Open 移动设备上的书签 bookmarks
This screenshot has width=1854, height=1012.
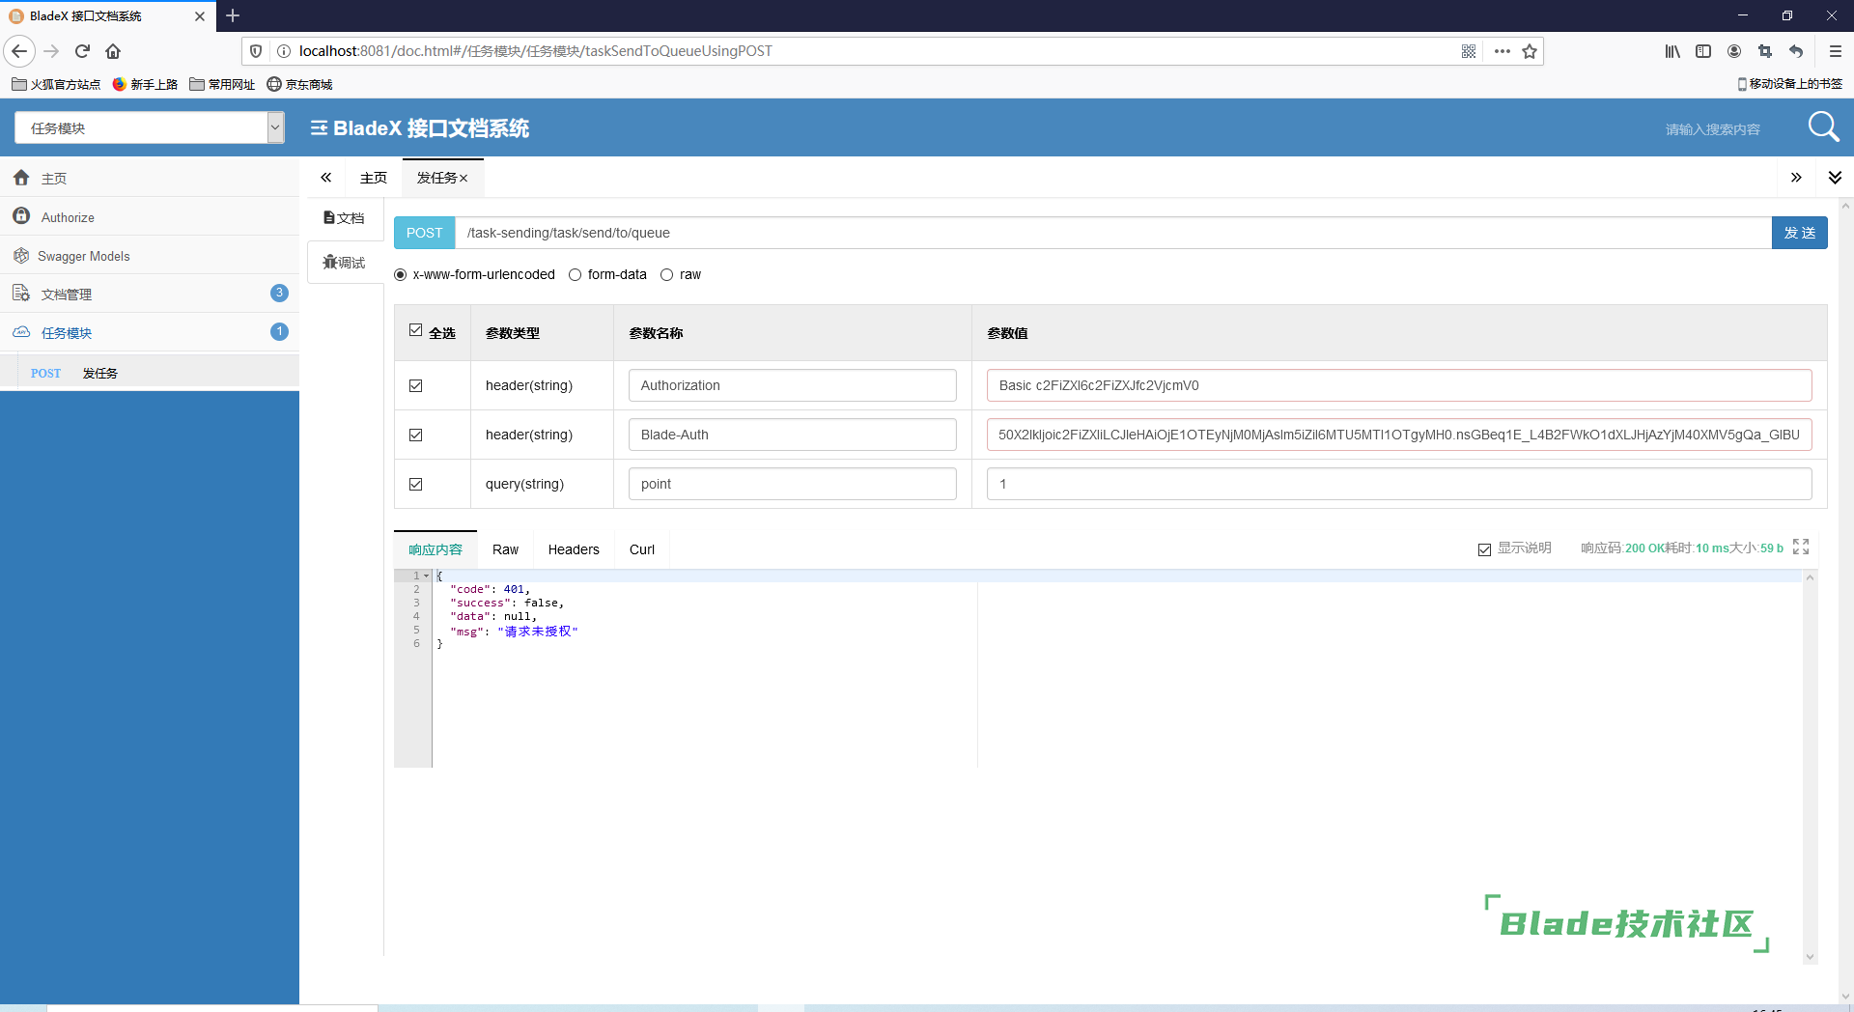(1789, 84)
